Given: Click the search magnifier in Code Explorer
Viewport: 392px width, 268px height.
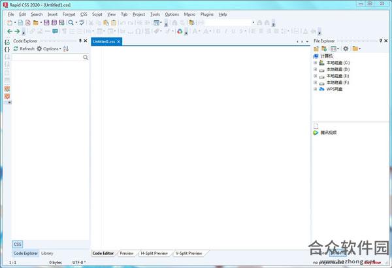Looking at the screenshot, I should tap(86, 58).
